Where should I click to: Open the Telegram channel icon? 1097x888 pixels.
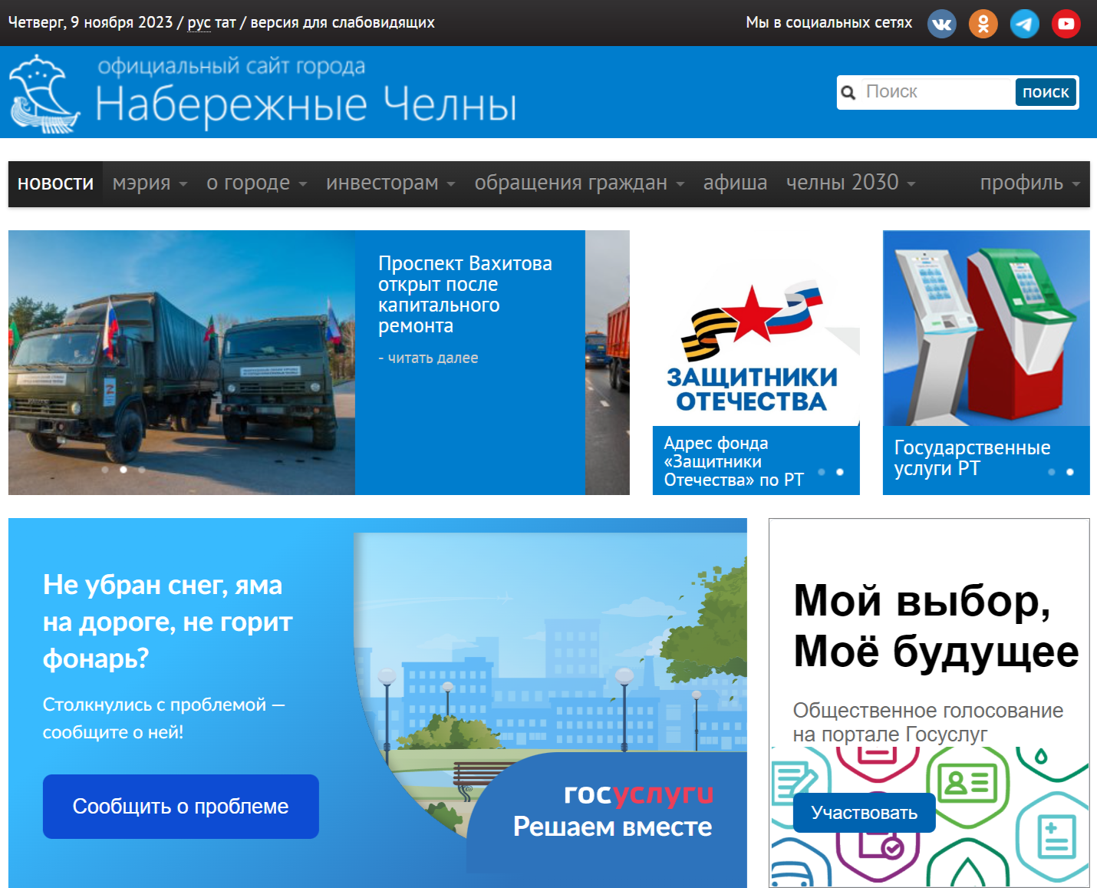(x=1025, y=24)
